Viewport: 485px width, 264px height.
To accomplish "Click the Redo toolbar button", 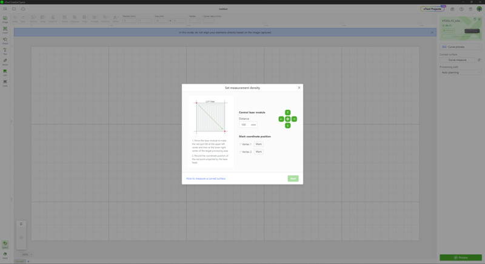I will coord(23,19).
